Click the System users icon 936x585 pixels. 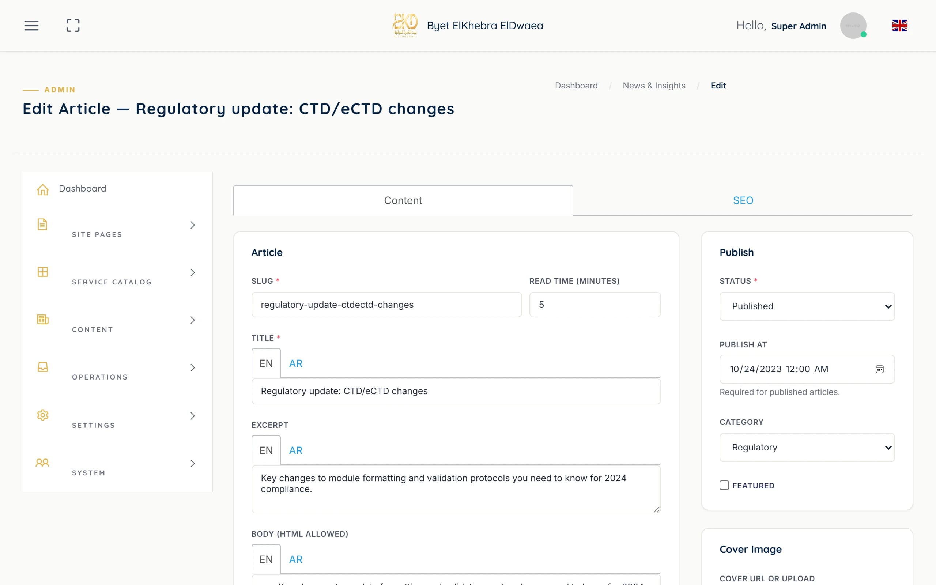pos(42,463)
